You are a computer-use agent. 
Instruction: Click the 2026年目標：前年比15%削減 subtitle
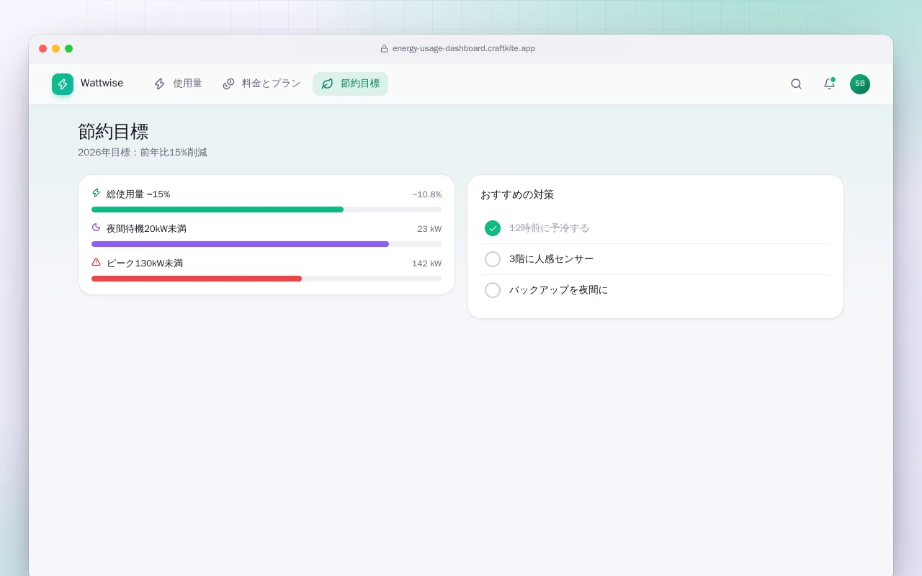143,153
